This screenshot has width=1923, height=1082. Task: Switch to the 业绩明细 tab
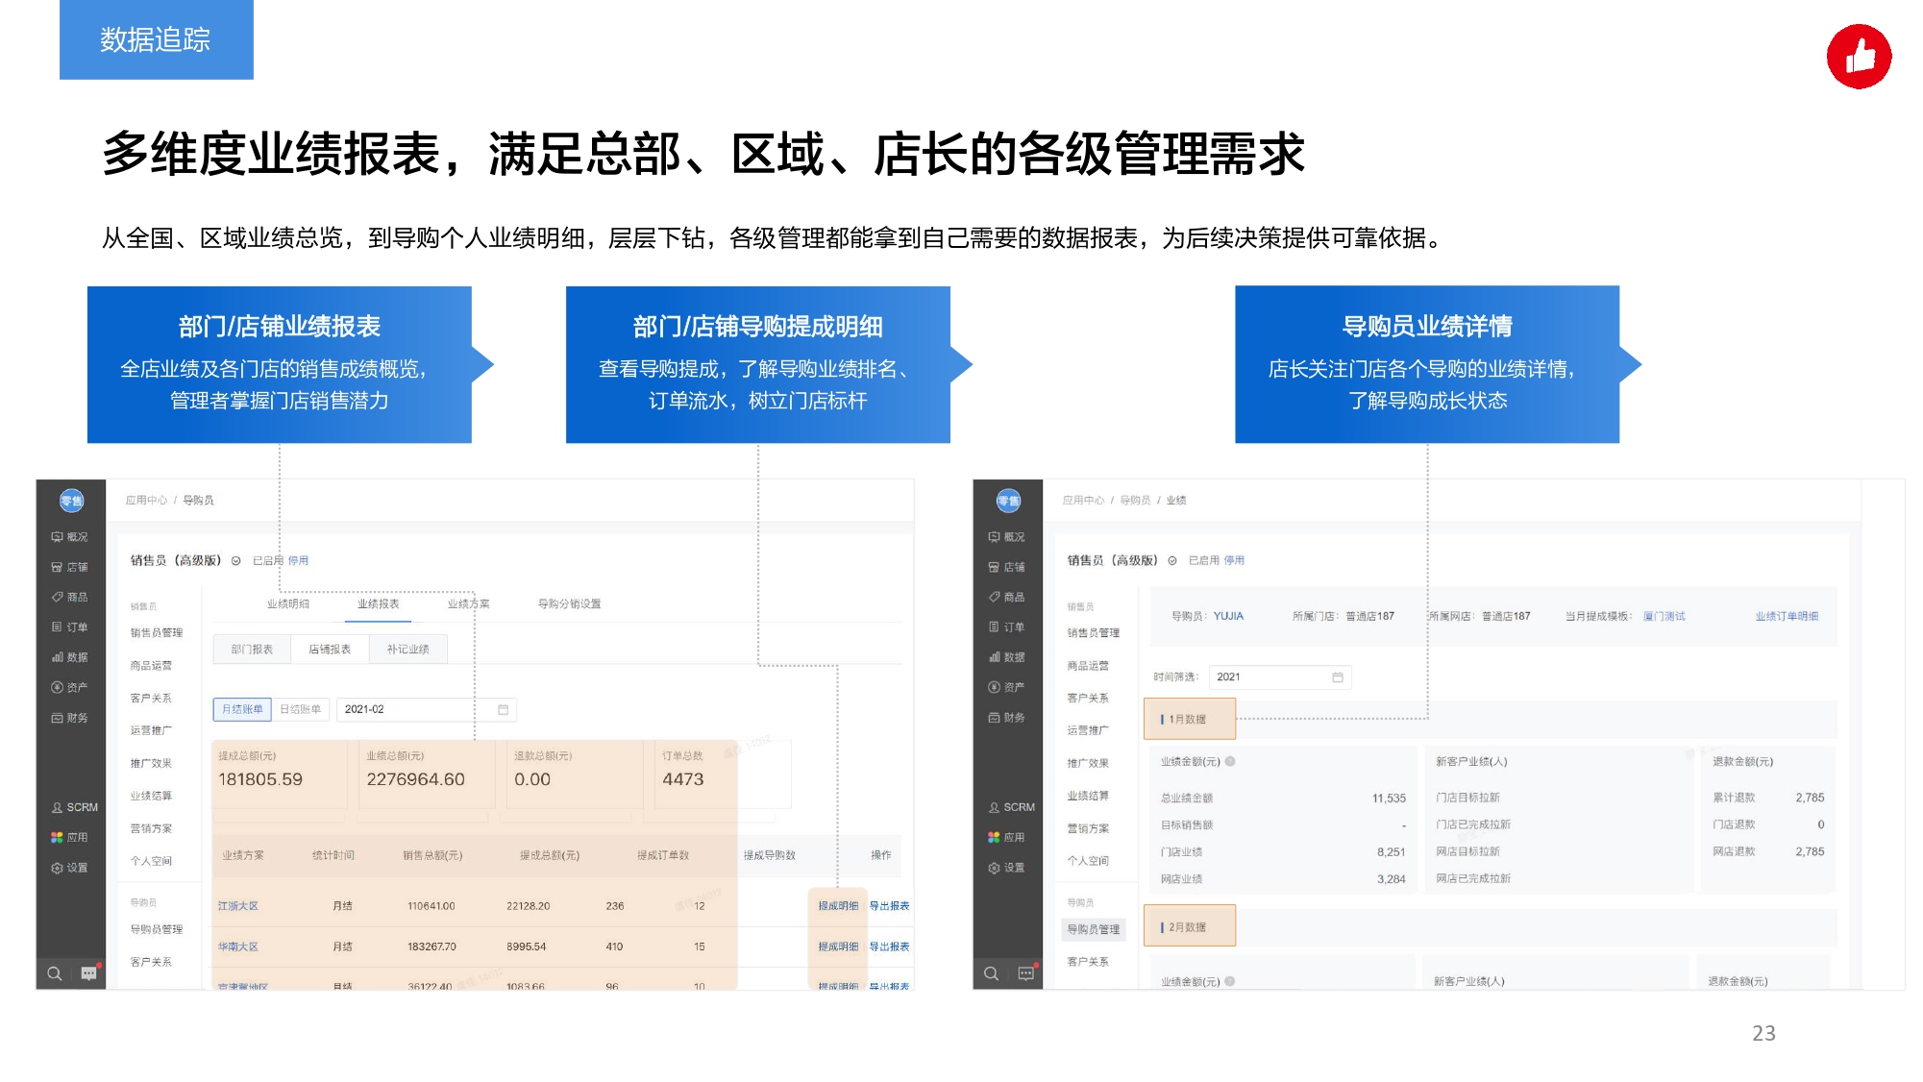pyautogui.click(x=288, y=603)
